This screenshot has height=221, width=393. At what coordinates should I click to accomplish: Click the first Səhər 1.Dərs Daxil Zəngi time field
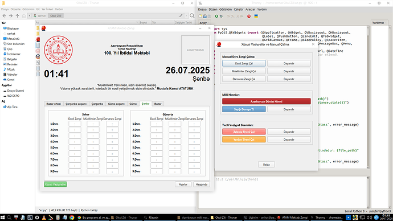point(75,124)
